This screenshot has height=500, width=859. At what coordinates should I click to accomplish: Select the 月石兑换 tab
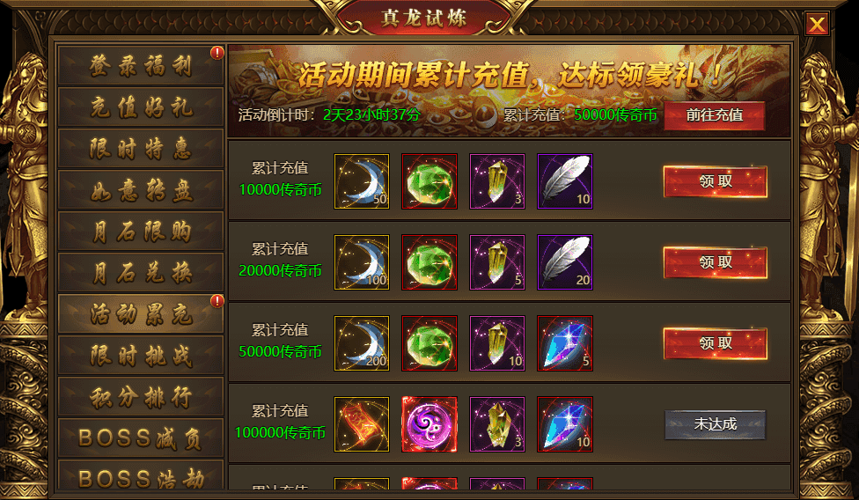coord(141,272)
